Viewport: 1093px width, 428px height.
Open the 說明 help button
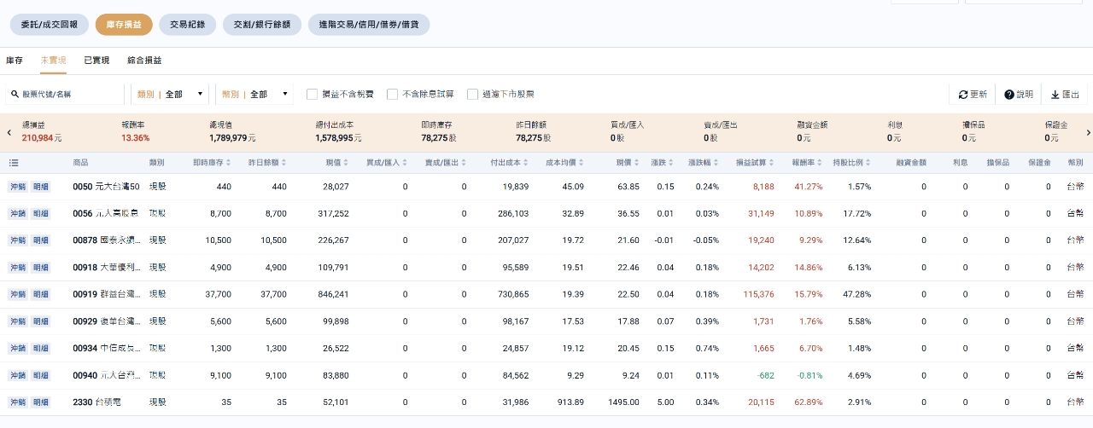1018,95
